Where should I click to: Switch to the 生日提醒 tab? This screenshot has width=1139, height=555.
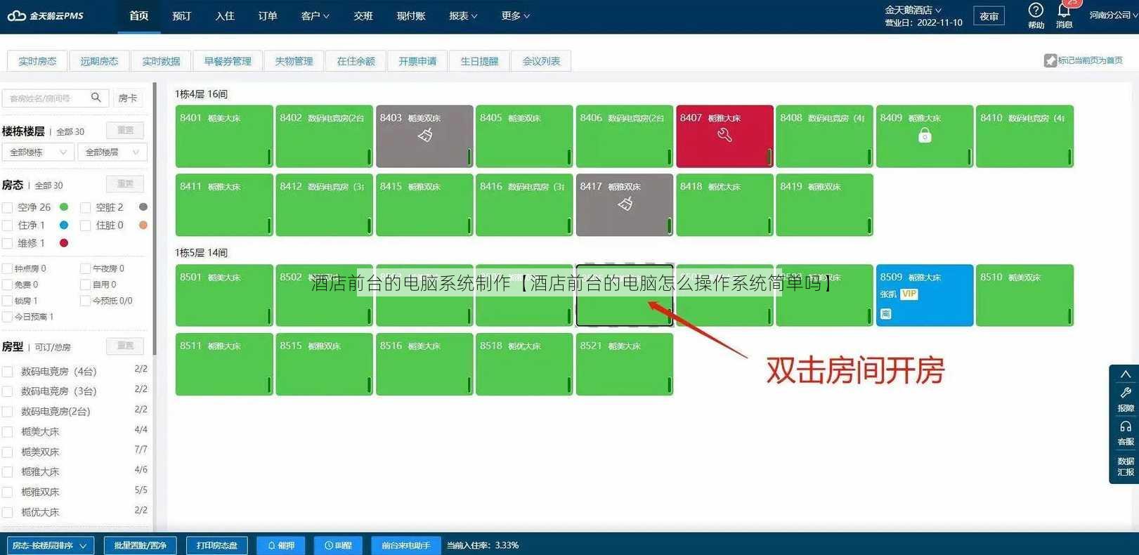(x=479, y=61)
